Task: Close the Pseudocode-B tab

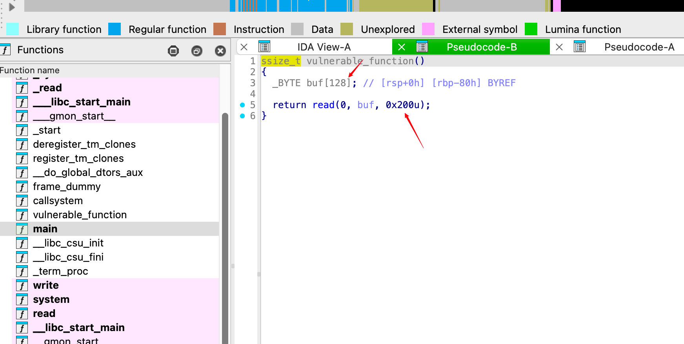Action: (402, 47)
